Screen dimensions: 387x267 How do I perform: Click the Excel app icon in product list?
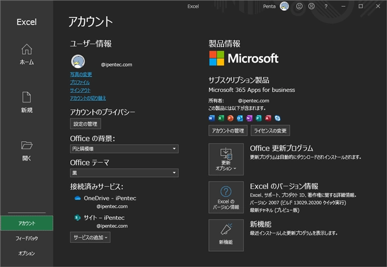(x=221, y=118)
